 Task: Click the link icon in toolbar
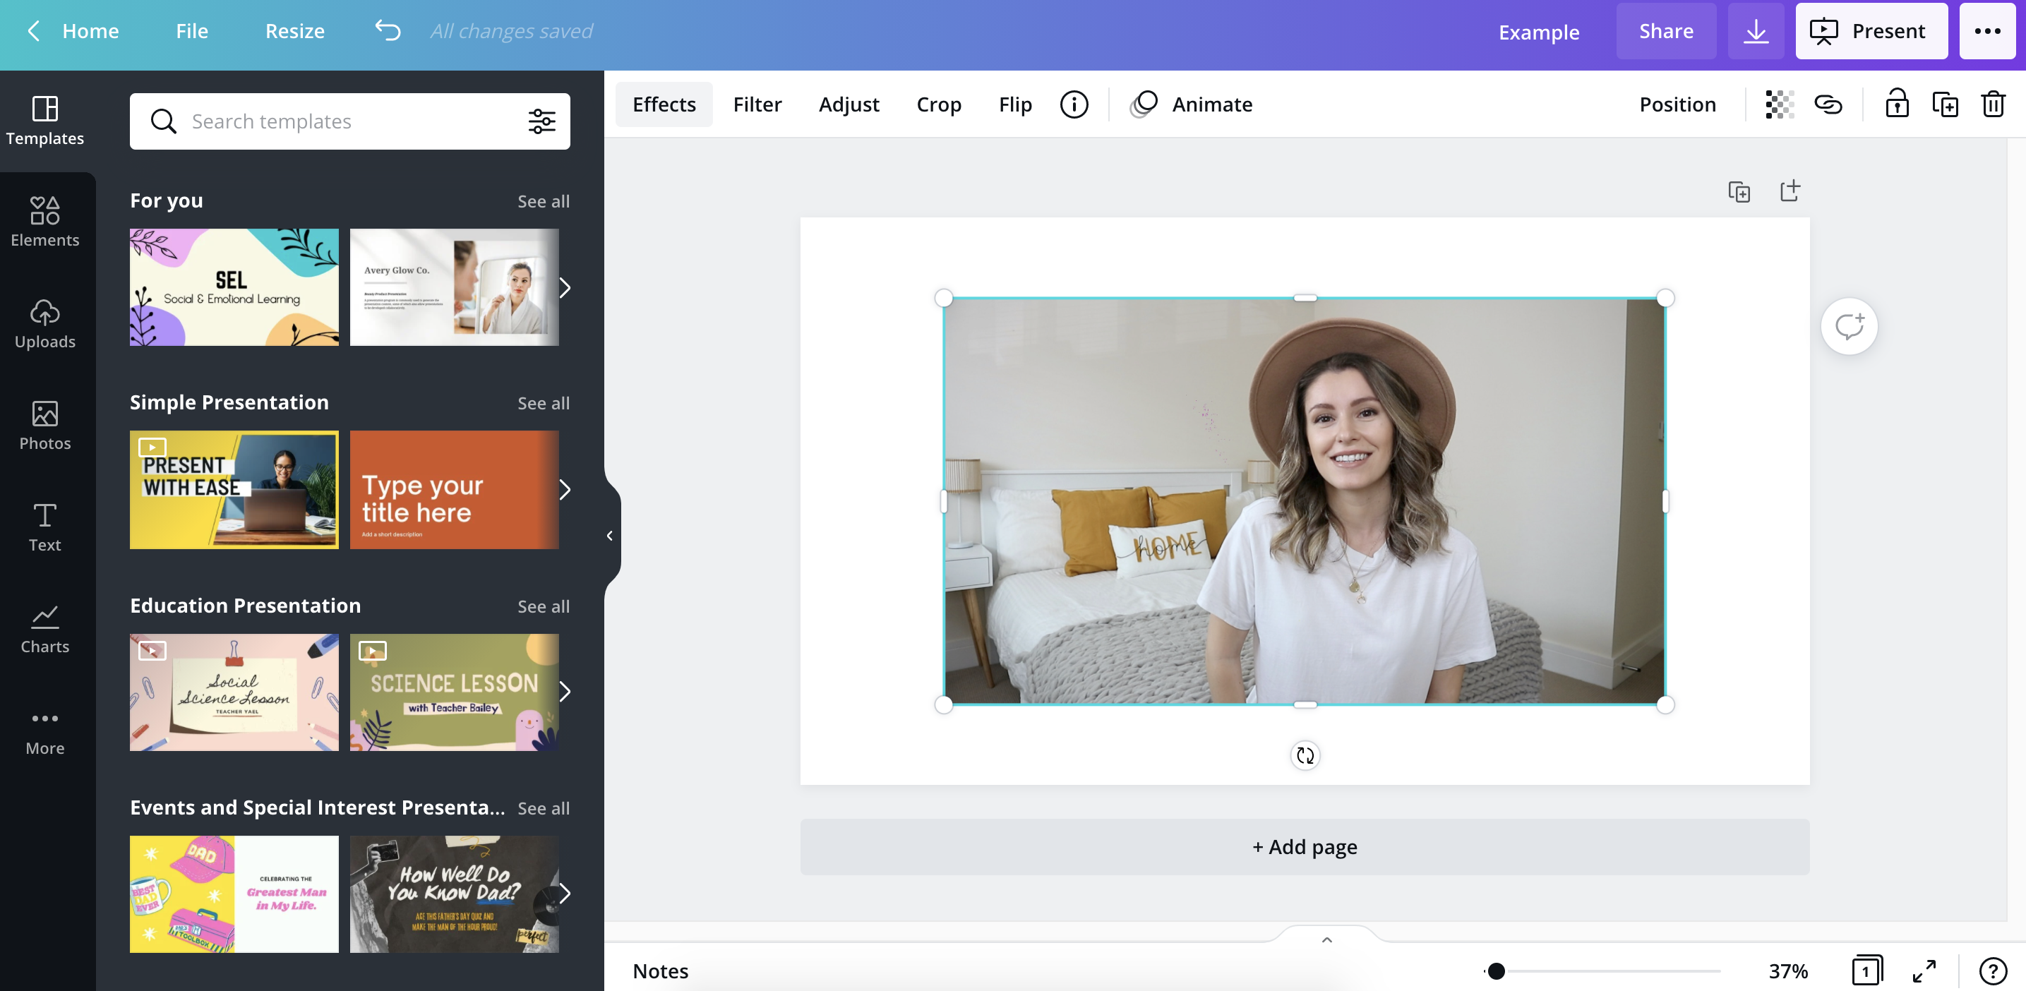click(x=1828, y=104)
